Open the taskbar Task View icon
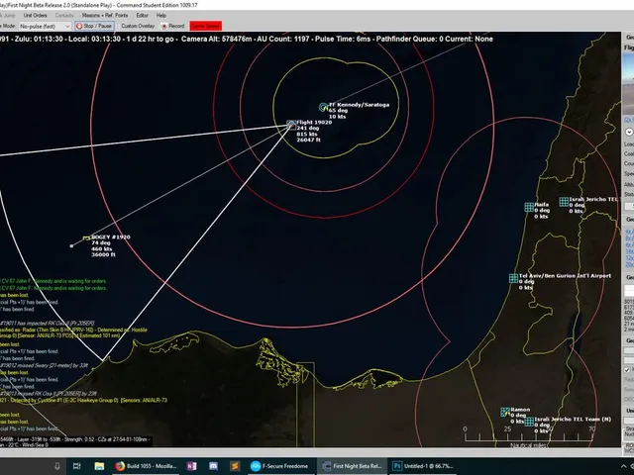This screenshot has width=634, height=475. point(77,466)
